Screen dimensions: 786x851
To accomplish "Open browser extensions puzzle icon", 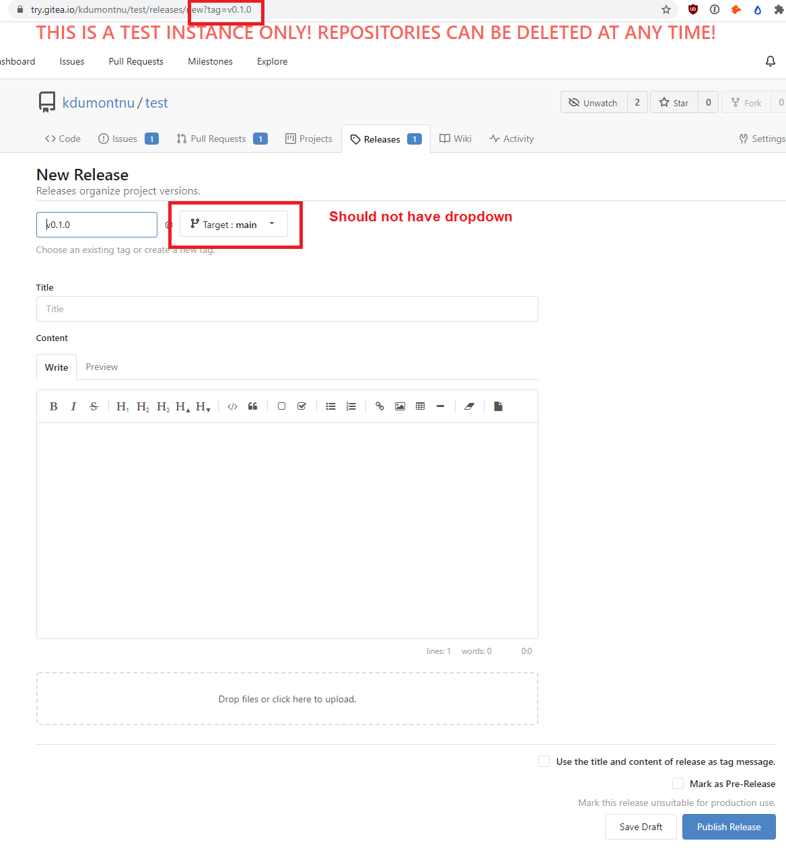I will coord(779,9).
